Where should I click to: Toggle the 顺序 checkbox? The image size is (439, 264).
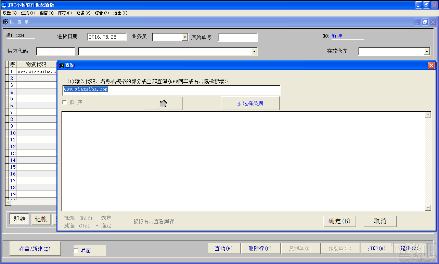(64, 102)
